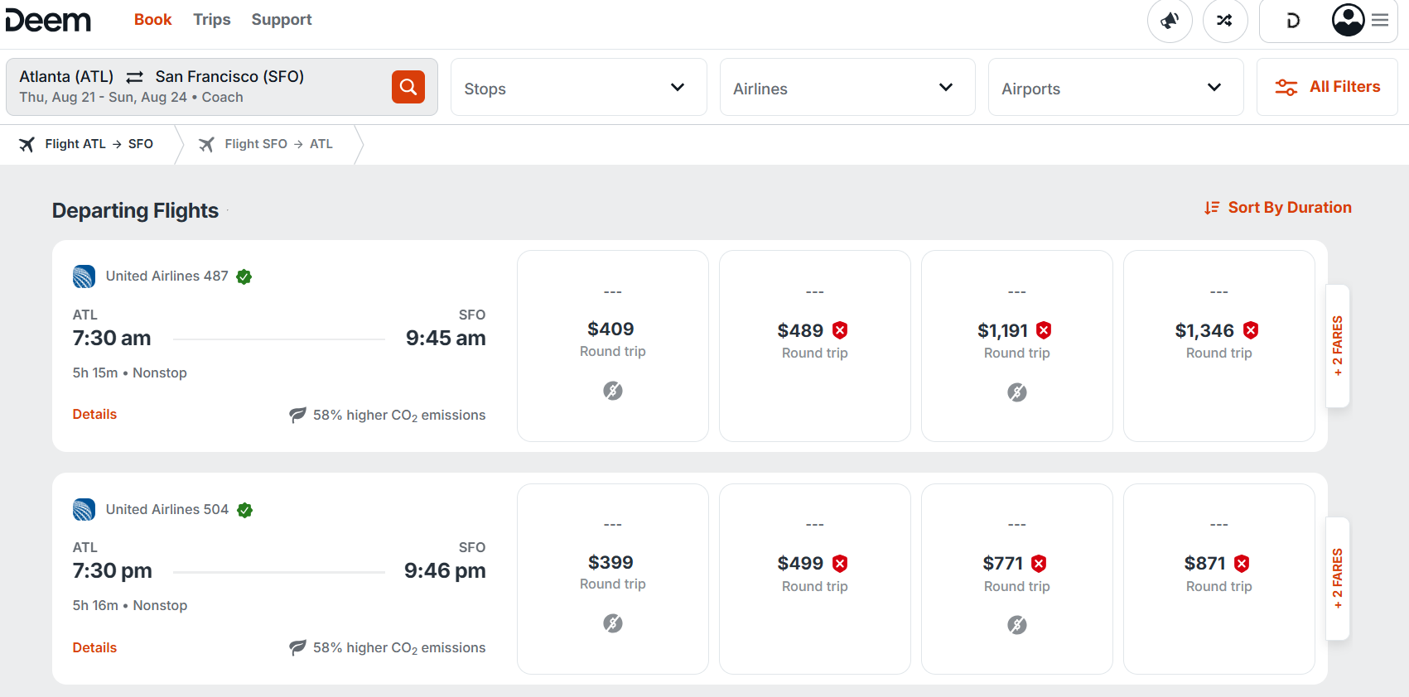
Task: Click airplane icon in Flight ATL→SFO step
Action: tap(27, 144)
